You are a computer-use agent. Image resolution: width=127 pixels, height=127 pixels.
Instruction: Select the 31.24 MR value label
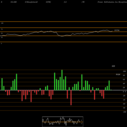click(x=118, y=74)
